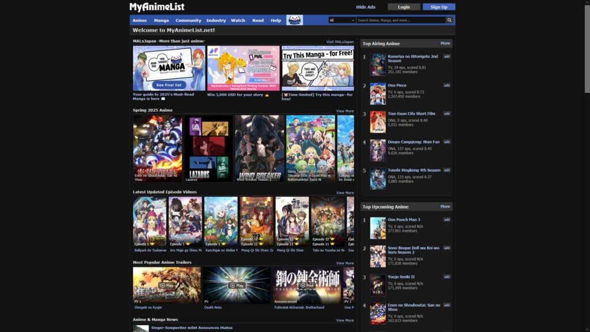Add One Punch Man 3 to list

tap(447, 220)
